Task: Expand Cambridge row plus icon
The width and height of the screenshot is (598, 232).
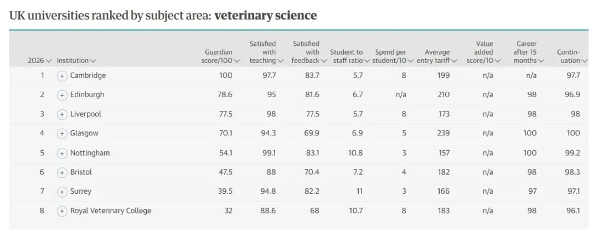Action: 62,76
